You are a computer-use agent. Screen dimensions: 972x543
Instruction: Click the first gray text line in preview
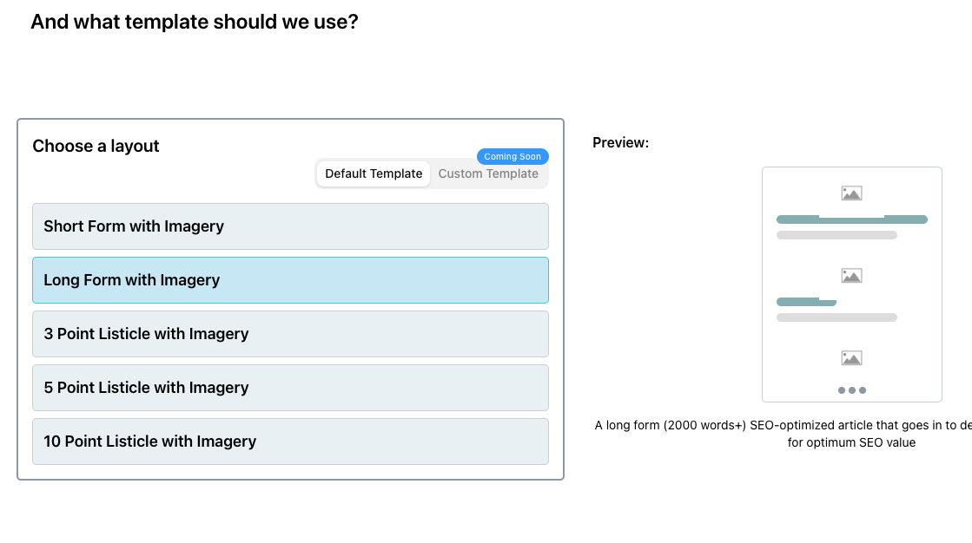tap(836, 235)
